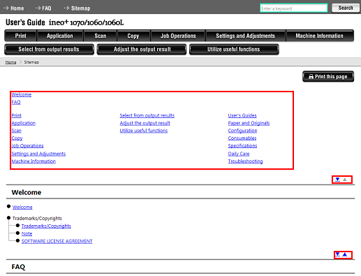This screenshot has height=276, width=361.
Task: Open the Job Operations sitemap link
Action: [27, 146]
